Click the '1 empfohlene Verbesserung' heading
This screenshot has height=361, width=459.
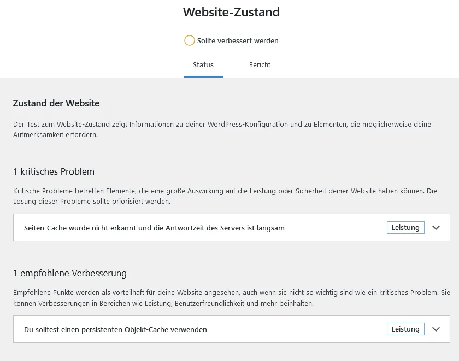pyautogui.click(x=70, y=273)
